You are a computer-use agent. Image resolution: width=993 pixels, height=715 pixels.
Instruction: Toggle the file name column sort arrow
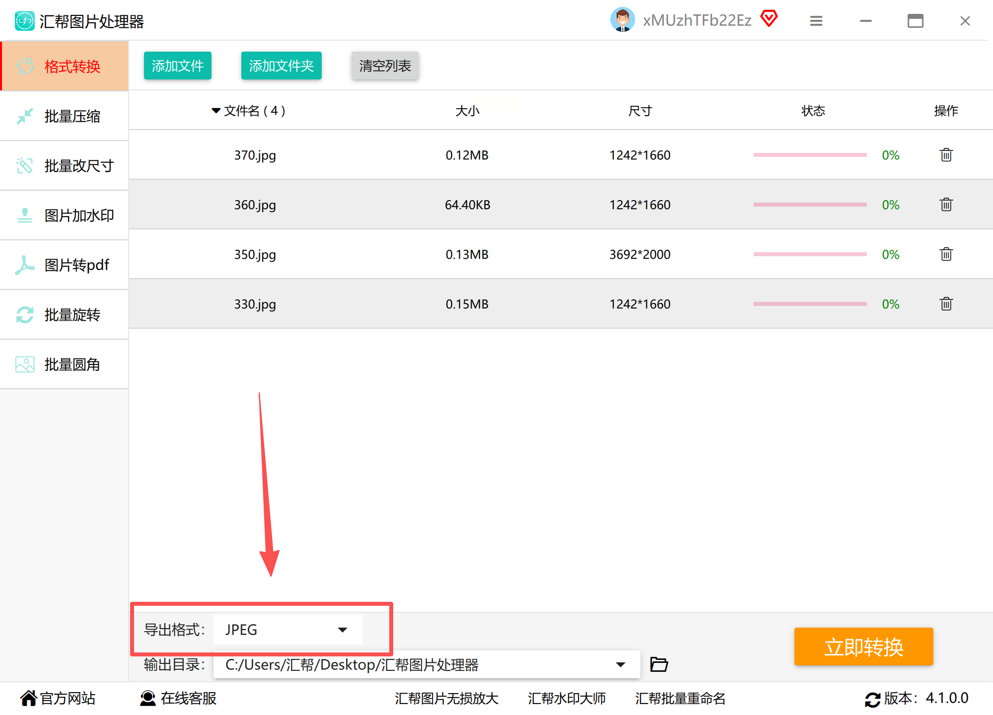coord(216,110)
